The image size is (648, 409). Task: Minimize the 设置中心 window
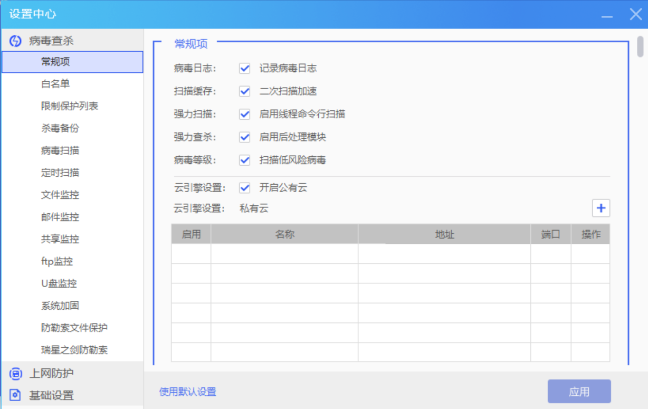click(x=607, y=14)
